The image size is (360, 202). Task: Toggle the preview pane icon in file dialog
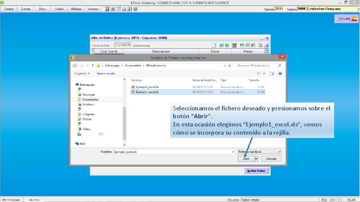[x=272, y=74]
